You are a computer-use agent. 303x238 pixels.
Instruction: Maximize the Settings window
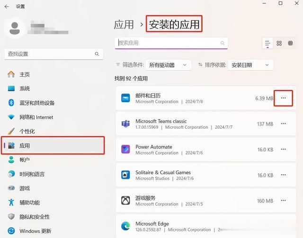click(x=280, y=3)
